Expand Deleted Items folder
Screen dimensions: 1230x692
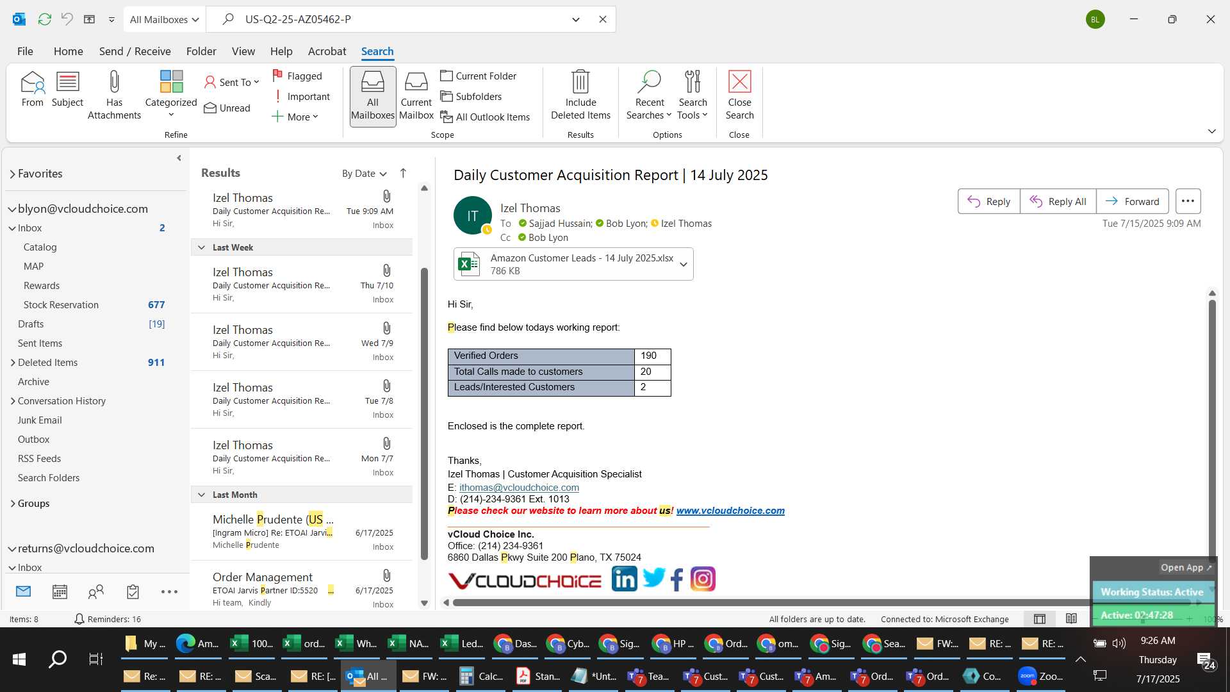pos(13,363)
